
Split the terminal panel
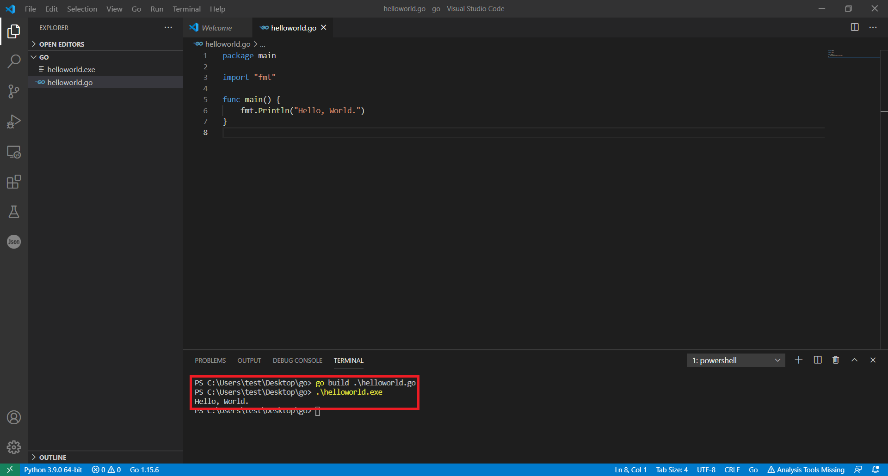coord(818,360)
